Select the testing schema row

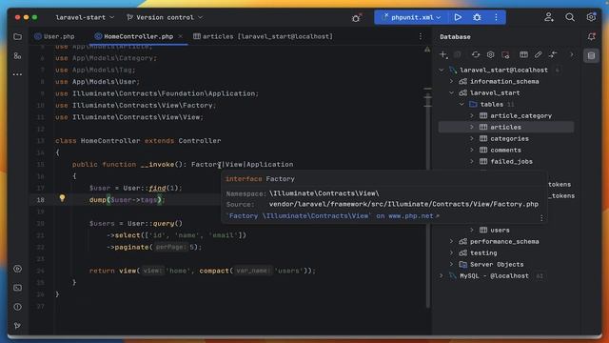pyautogui.click(x=506, y=252)
